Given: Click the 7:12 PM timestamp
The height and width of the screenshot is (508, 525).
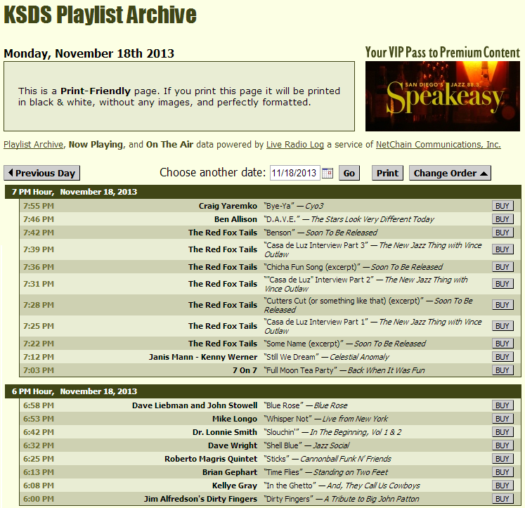Looking at the screenshot, I should coord(39,357).
